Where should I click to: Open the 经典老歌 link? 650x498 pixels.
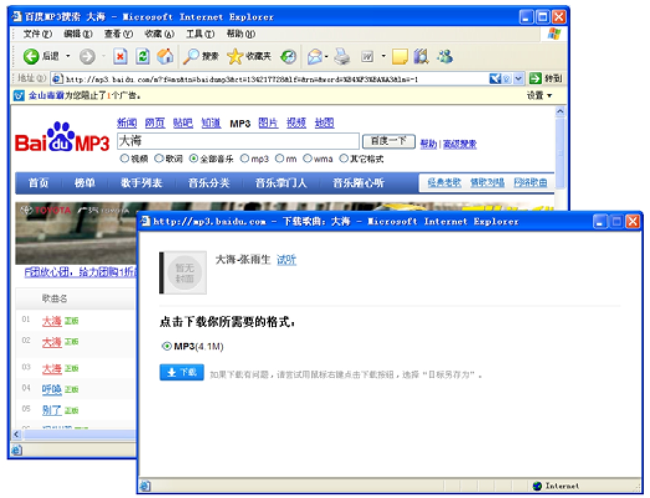tap(444, 183)
